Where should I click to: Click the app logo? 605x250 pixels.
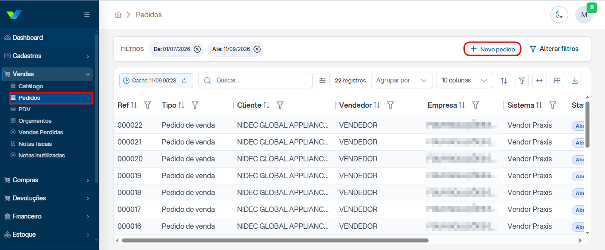tap(14, 15)
